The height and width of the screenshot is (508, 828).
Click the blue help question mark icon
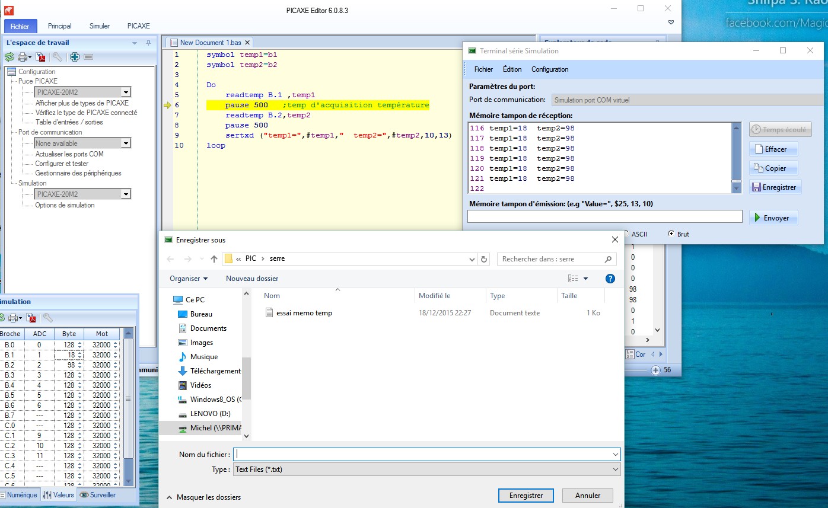pos(610,279)
